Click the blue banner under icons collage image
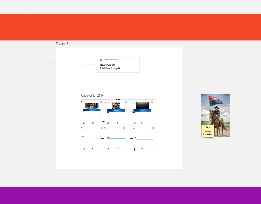 point(116,111)
